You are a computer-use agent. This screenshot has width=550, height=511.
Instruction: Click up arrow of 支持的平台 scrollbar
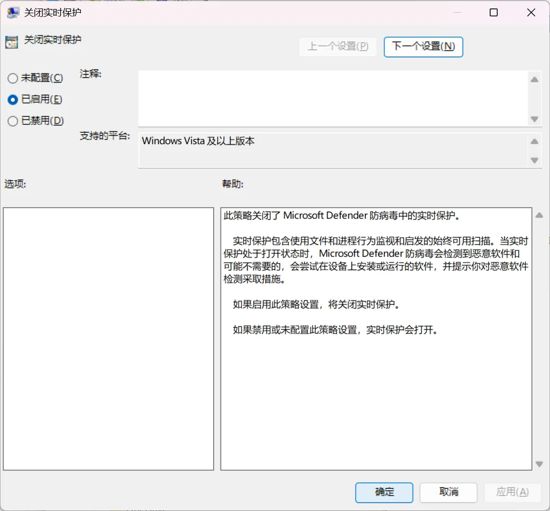[x=535, y=142]
